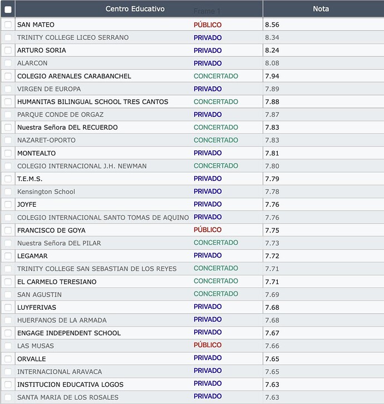Sort by the Nota column header
Viewport: 384px width, 404px height.
click(x=321, y=9)
